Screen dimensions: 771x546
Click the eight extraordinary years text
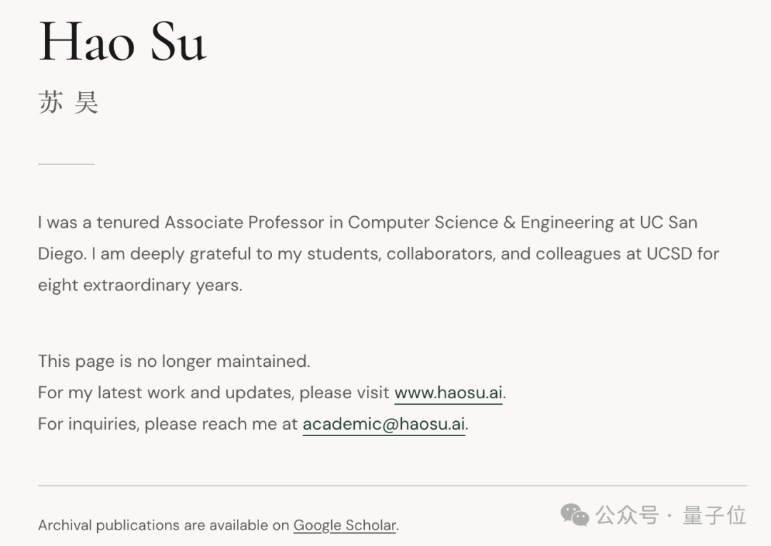[140, 285]
